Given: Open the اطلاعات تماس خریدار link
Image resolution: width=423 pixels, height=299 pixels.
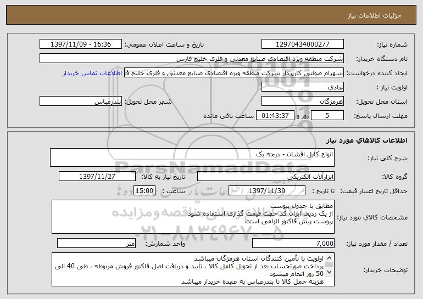Looking at the screenshot, I should 92,73.
